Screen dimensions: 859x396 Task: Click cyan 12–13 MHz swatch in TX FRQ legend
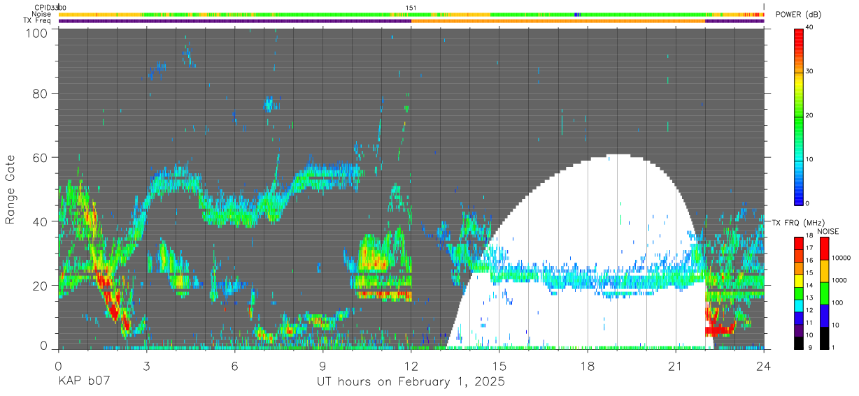(799, 305)
